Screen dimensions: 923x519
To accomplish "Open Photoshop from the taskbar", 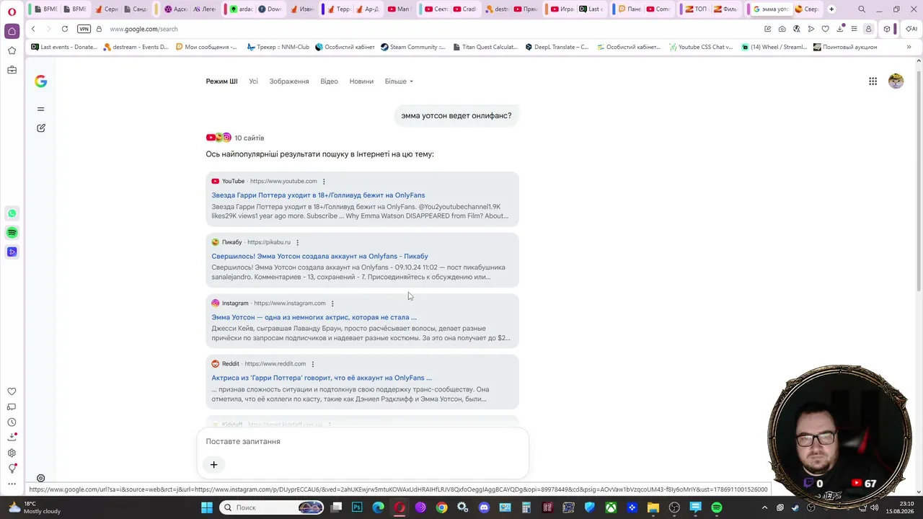I will 357,507.
